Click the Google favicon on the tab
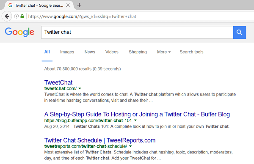This screenshot has height=164, width=254. click(x=10, y=5)
